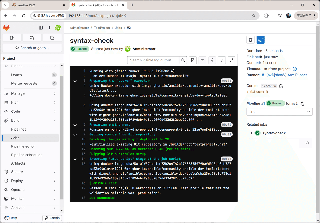
Task: Open the raw job log file icon
Action: pos(193,60)
